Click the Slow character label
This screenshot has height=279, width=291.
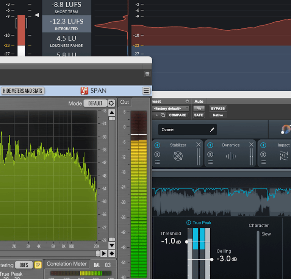point(266,234)
